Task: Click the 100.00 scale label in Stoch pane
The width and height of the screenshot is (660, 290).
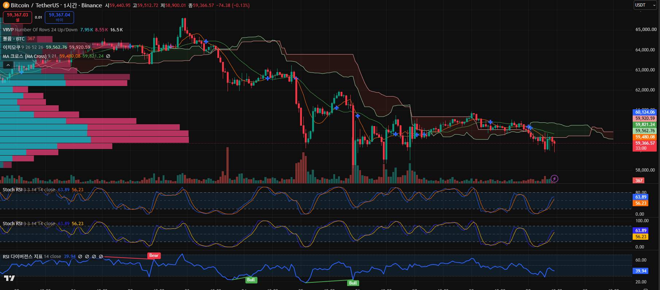Action: click(x=642, y=221)
